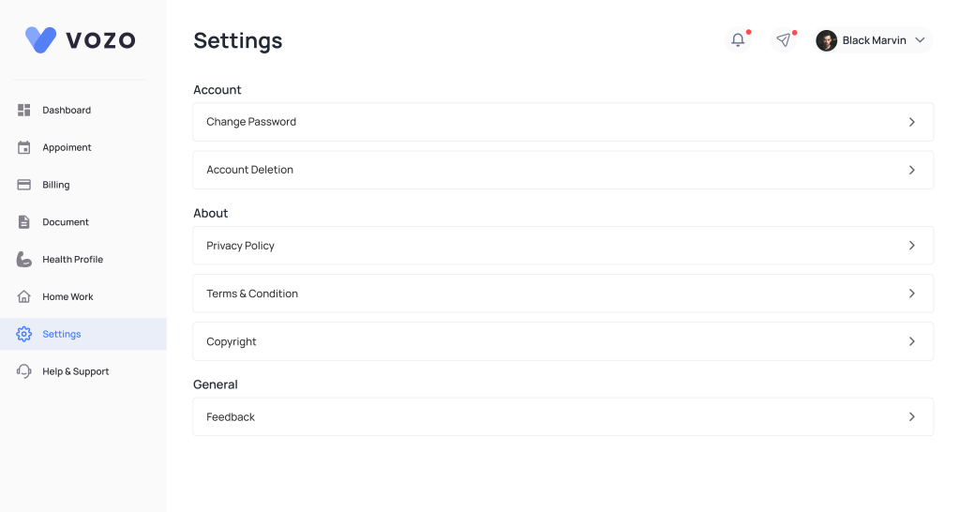960x512 pixels.
Task: Open the Privacy Policy row
Action: point(562,246)
